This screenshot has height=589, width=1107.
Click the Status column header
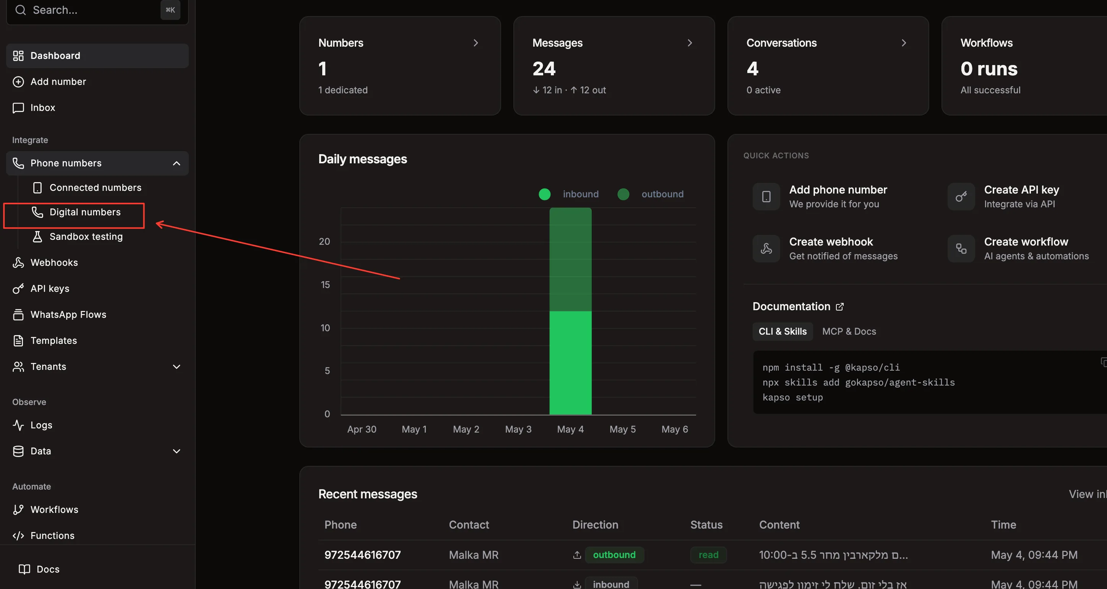[706, 525]
